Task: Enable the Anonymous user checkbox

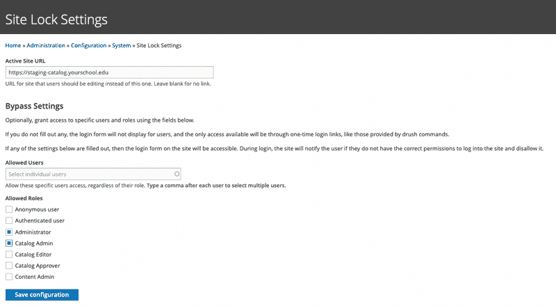Action: (x=9, y=209)
